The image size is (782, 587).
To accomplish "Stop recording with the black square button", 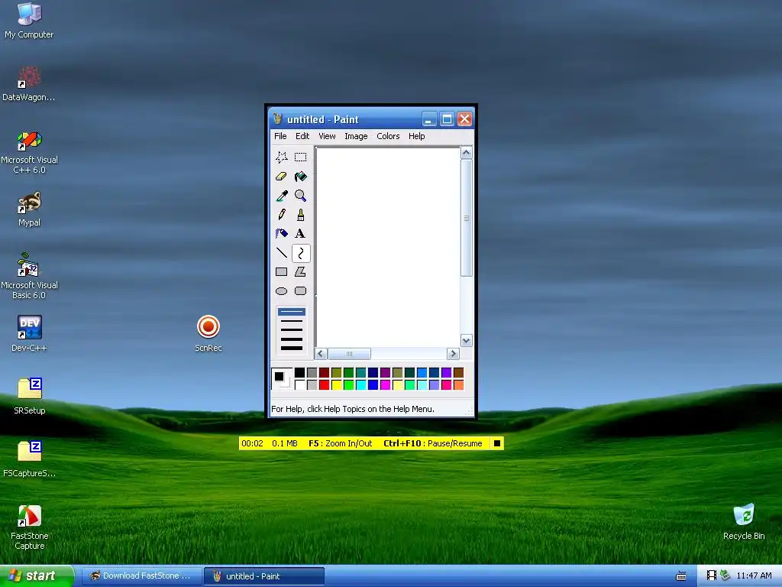I will click(496, 443).
